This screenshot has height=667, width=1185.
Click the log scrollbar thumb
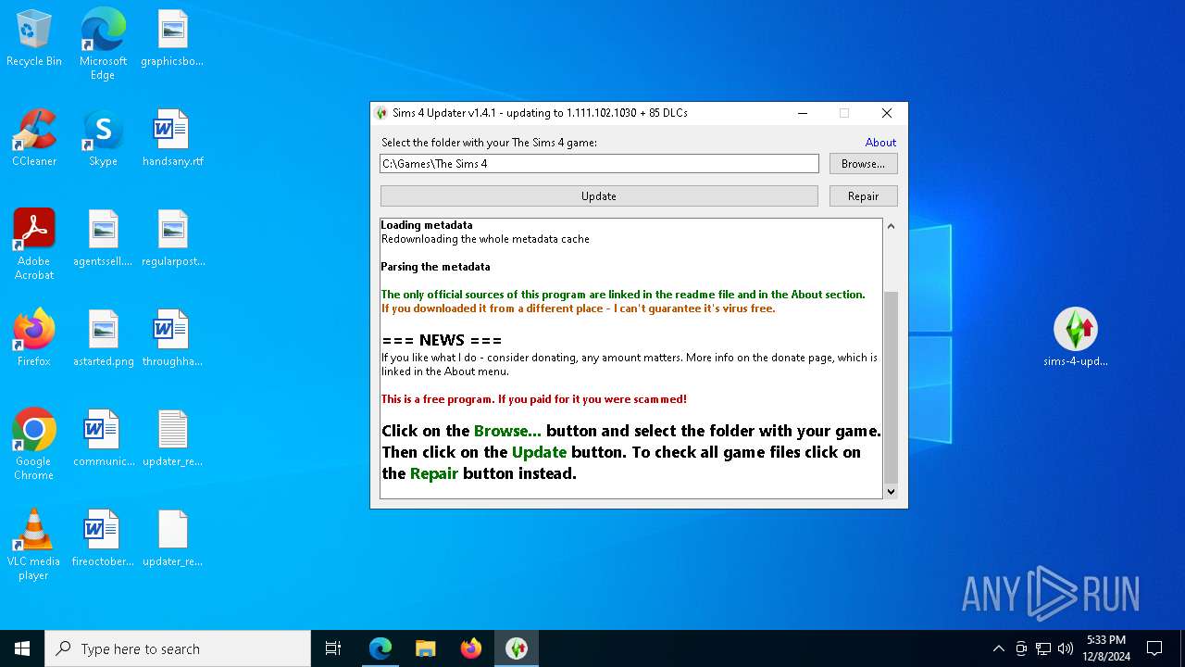pyautogui.click(x=891, y=387)
